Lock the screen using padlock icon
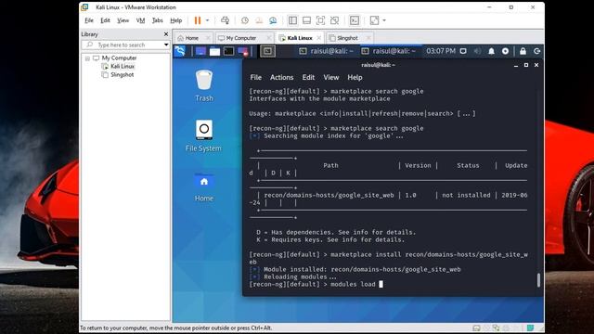The width and height of the screenshot is (594, 334). pyautogui.click(x=523, y=51)
